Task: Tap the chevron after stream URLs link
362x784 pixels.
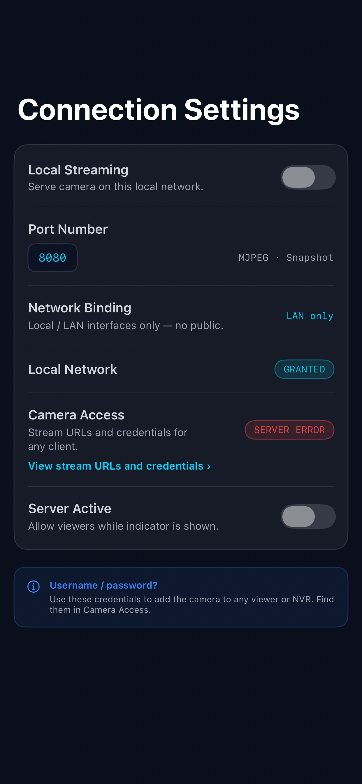Action: pos(209,466)
